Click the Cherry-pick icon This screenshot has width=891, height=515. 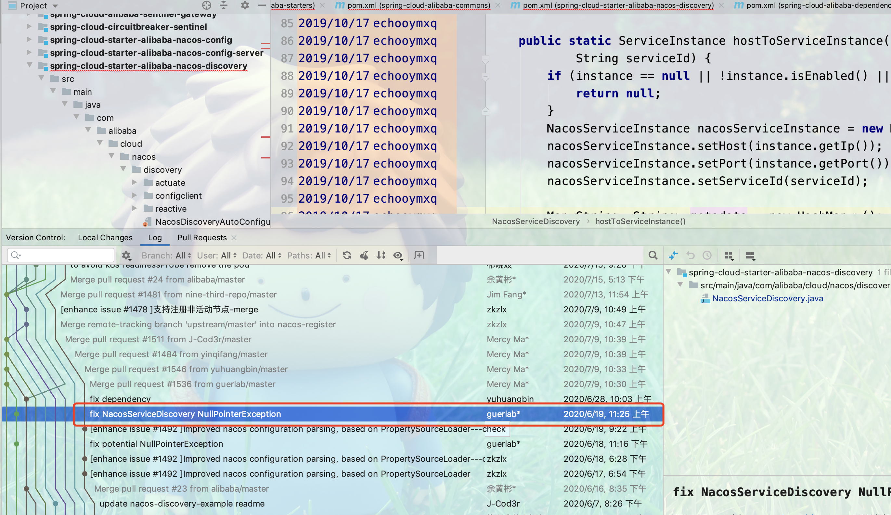tap(364, 255)
